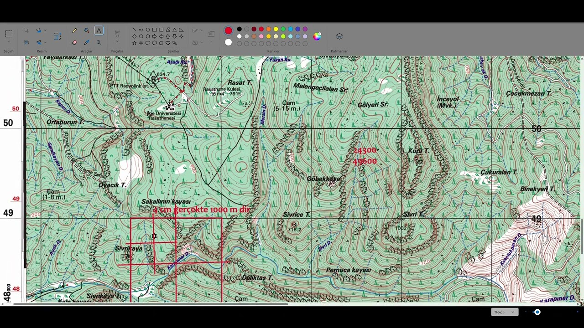
Task: Pick the Diamond shape
Action: coord(134,36)
